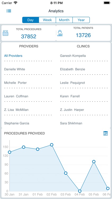
Task: Select All Providers filter
Action: (13, 56)
